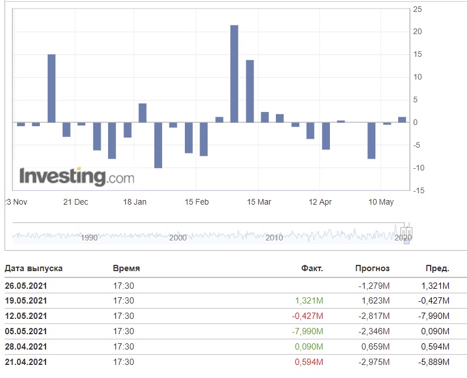The height and width of the screenshot is (378, 467).
Task: Click the 'Прогноз' column header
Action: [x=372, y=268]
